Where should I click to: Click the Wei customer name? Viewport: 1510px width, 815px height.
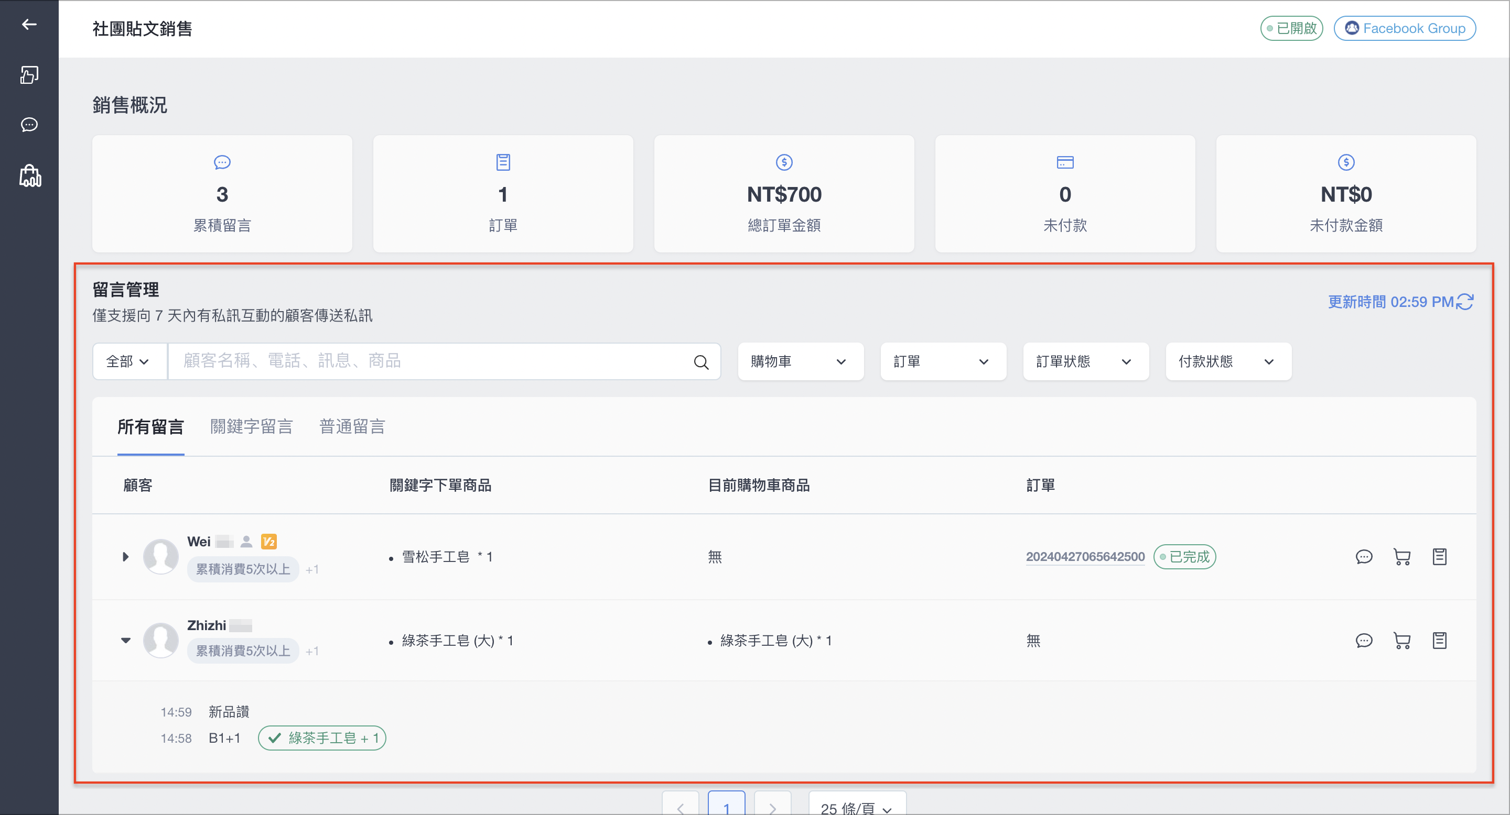[199, 542]
